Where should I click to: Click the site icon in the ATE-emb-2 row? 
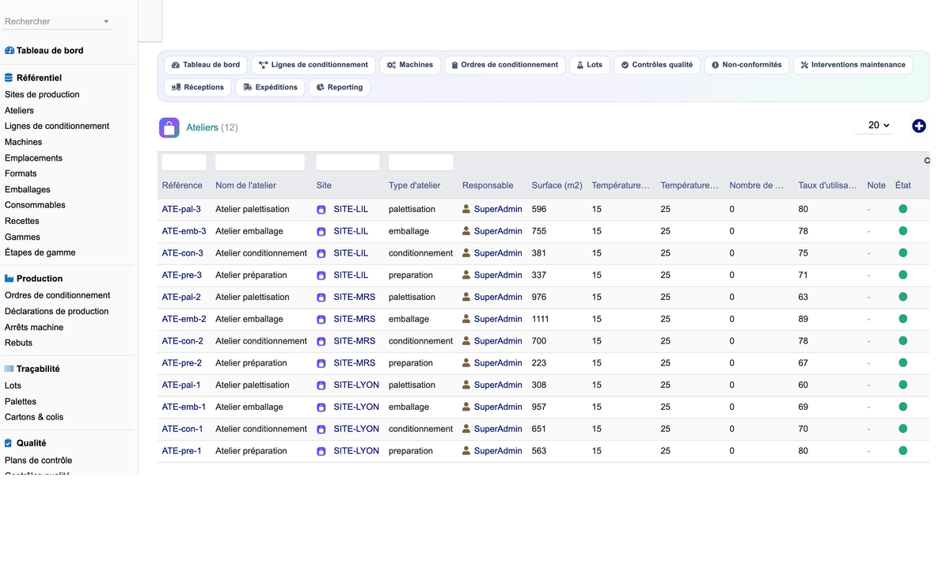(321, 320)
